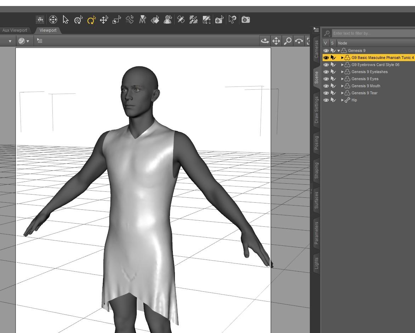The width and height of the screenshot is (415, 333).
Task: Select the Scale tool
Action: click(x=116, y=20)
